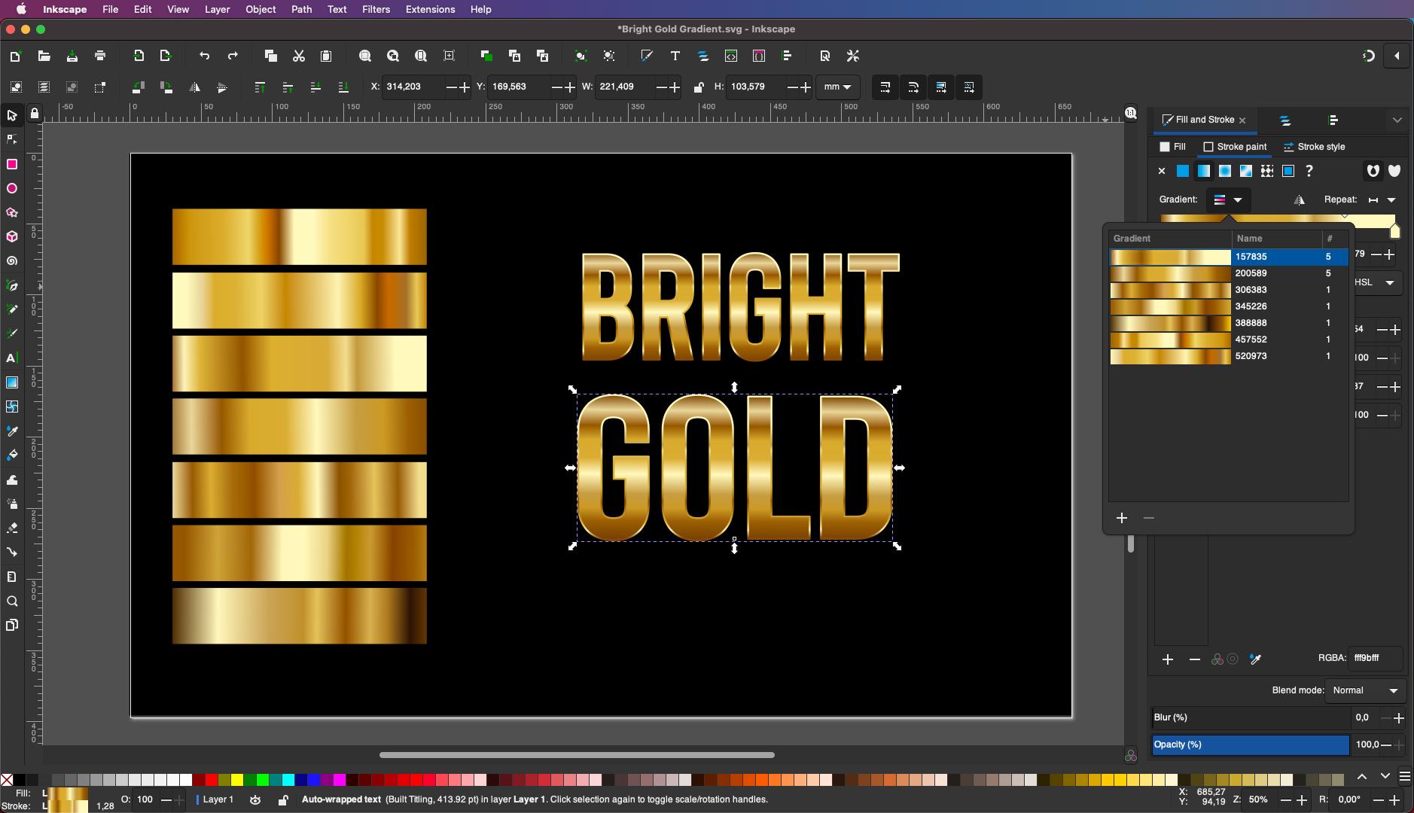Select the Zoom tool from the toolbox
Screen dimensions: 1414x813
[x=12, y=601]
